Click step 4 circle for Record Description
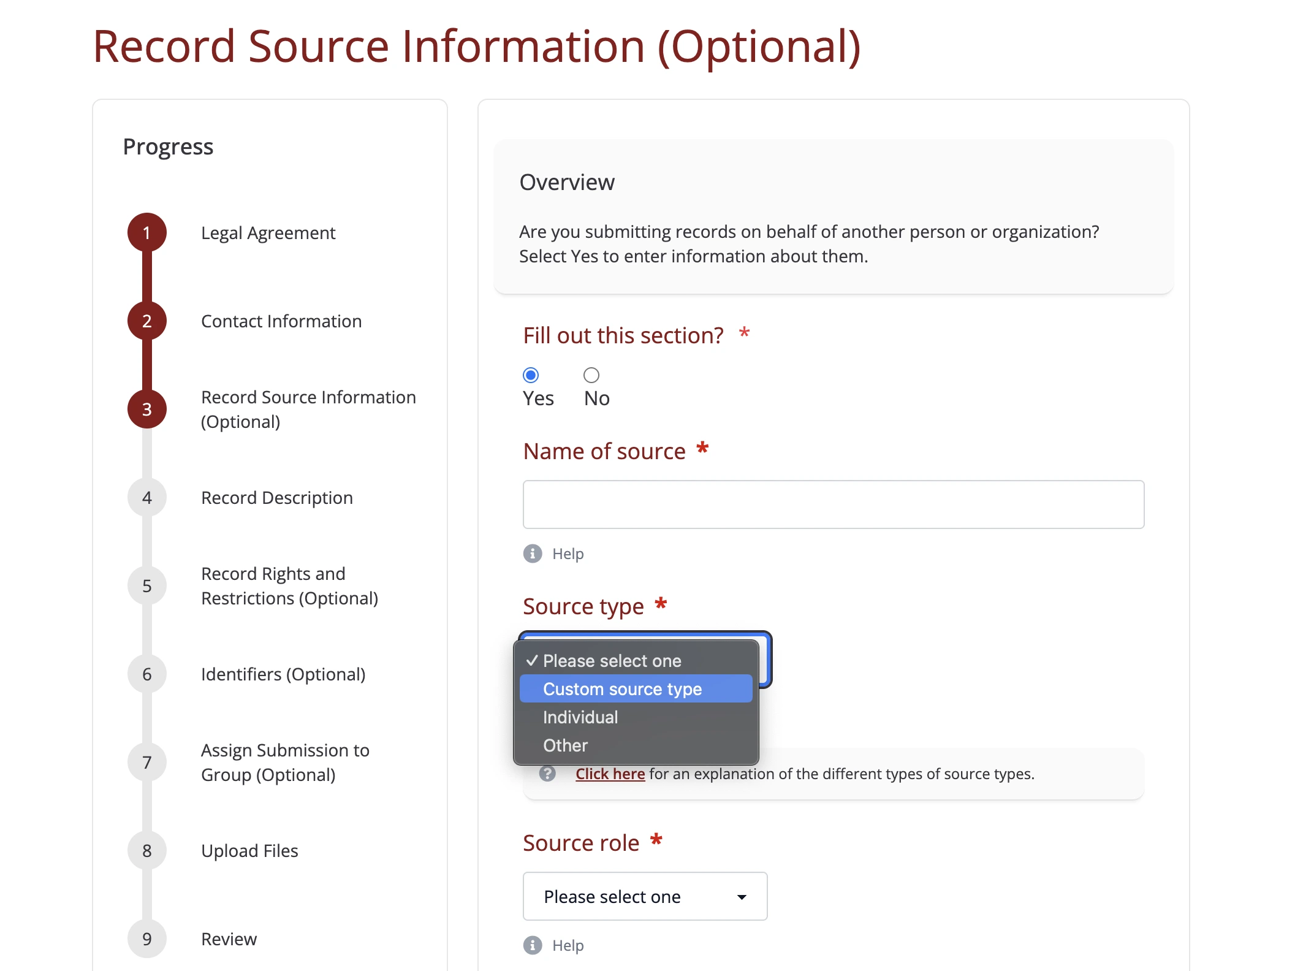The image size is (1303, 971). (147, 498)
